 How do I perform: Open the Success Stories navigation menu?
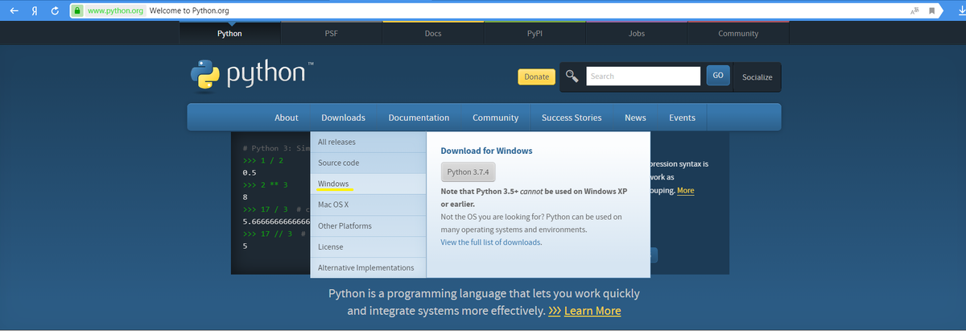[572, 118]
